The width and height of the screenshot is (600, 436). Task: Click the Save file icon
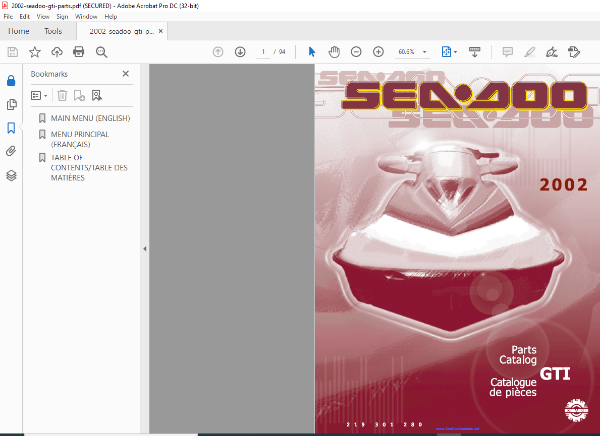pos(13,52)
